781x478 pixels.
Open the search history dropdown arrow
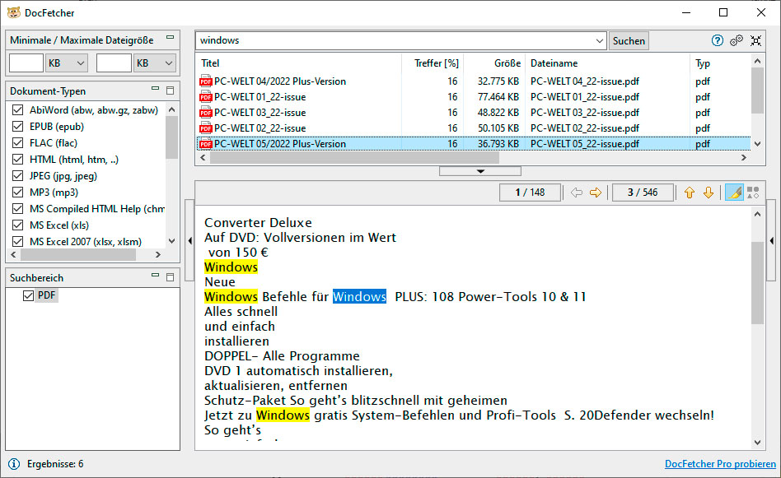[x=600, y=41]
